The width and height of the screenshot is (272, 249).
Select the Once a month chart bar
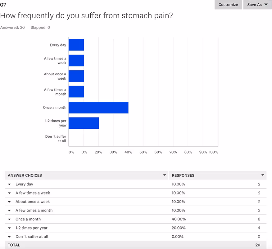[x=98, y=107]
